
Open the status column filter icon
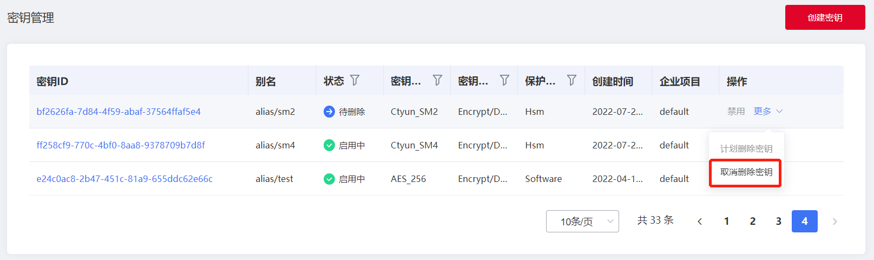[x=355, y=80]
